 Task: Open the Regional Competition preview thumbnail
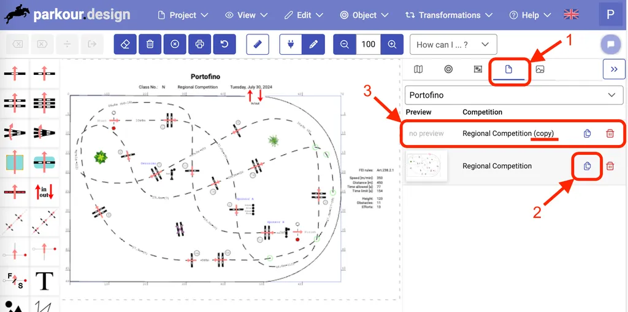(427, 166)
